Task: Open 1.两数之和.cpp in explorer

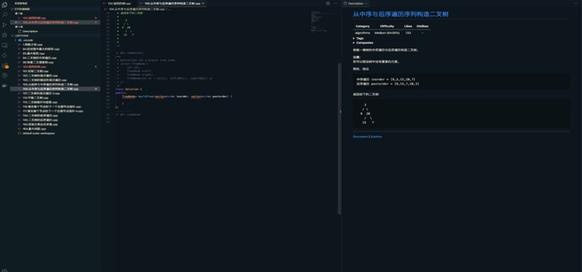Action: tap(33, 45)
